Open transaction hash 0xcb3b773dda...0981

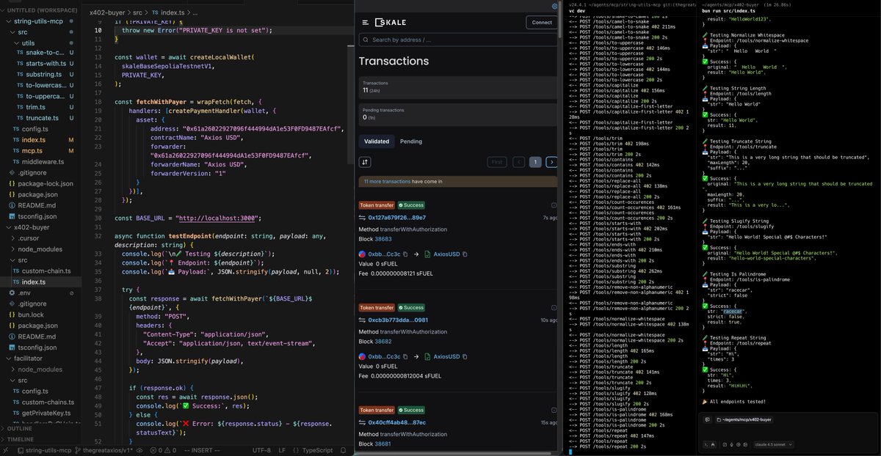coord(398,320)
